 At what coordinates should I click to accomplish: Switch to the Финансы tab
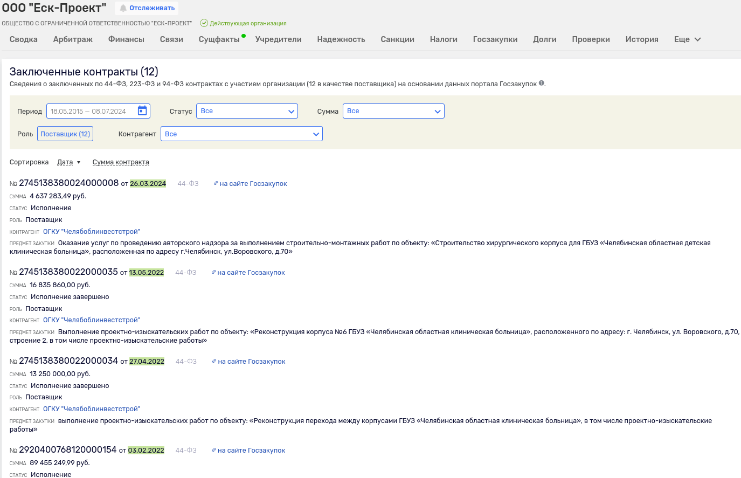coord(126,39)
